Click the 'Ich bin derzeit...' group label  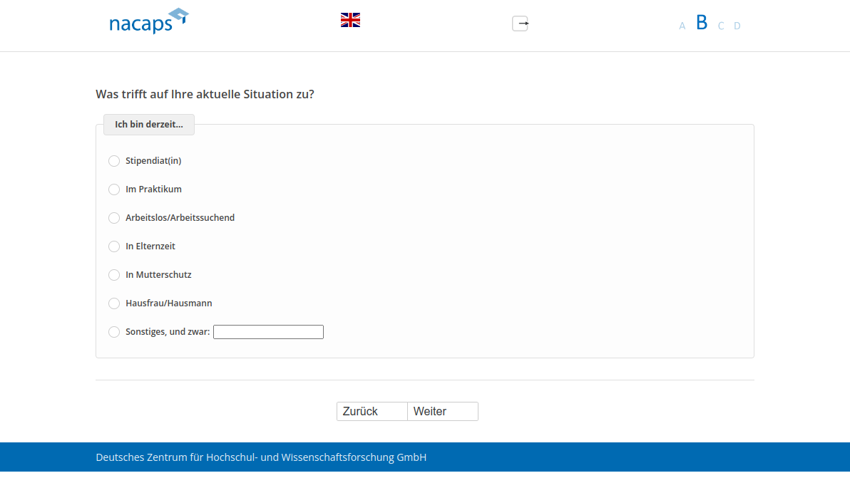point(149,125)
